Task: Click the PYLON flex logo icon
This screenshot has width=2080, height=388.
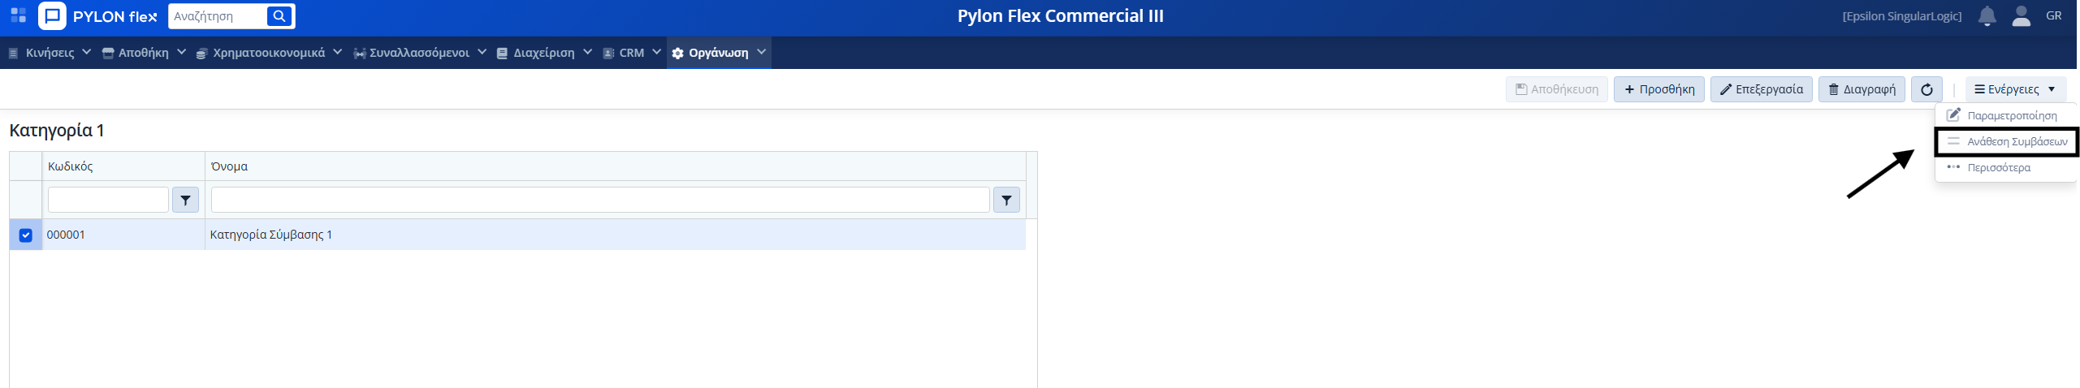Action: [53, 16]
